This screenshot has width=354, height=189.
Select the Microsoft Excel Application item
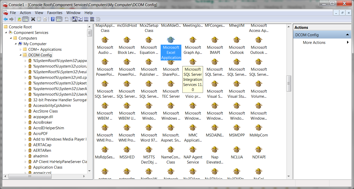point(171,48)
